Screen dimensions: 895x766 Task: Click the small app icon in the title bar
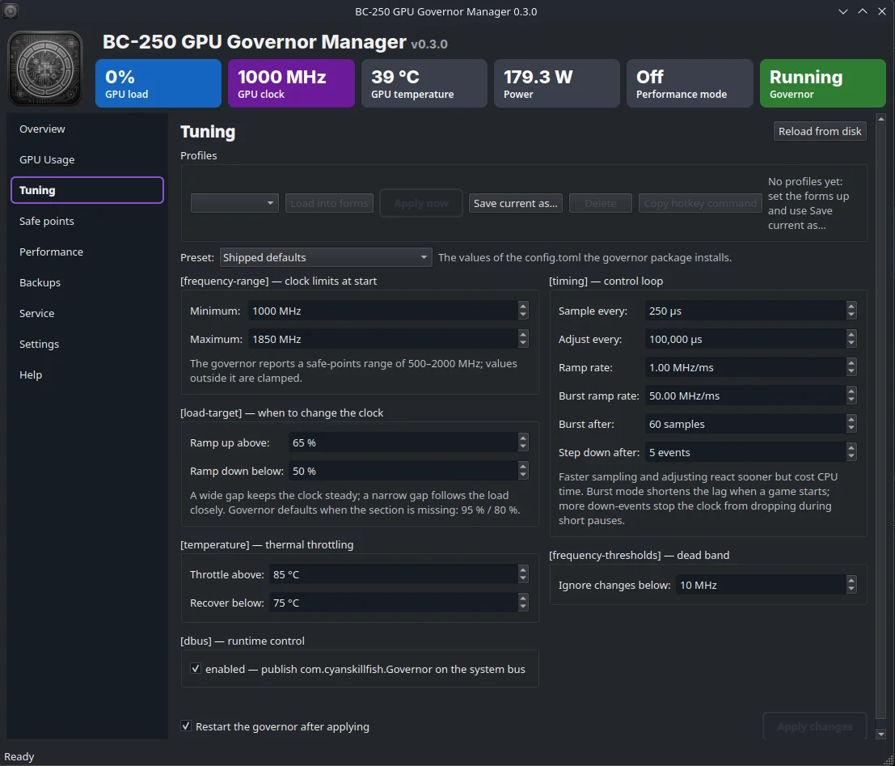point(11,11)
